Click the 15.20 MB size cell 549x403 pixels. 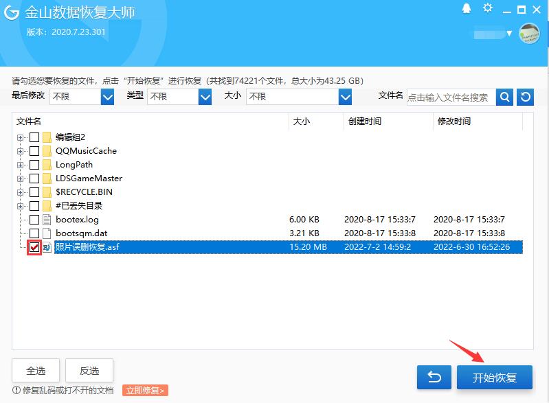pos(308,247)
